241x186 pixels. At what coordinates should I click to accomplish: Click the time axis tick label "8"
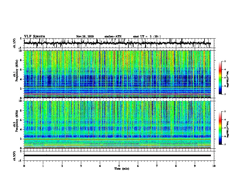click(x=176, y=166)
